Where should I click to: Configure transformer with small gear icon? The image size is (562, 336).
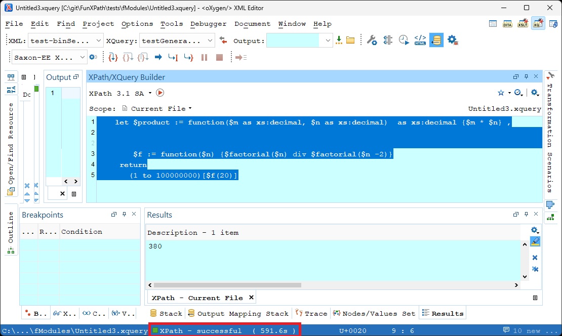(93, 57)
